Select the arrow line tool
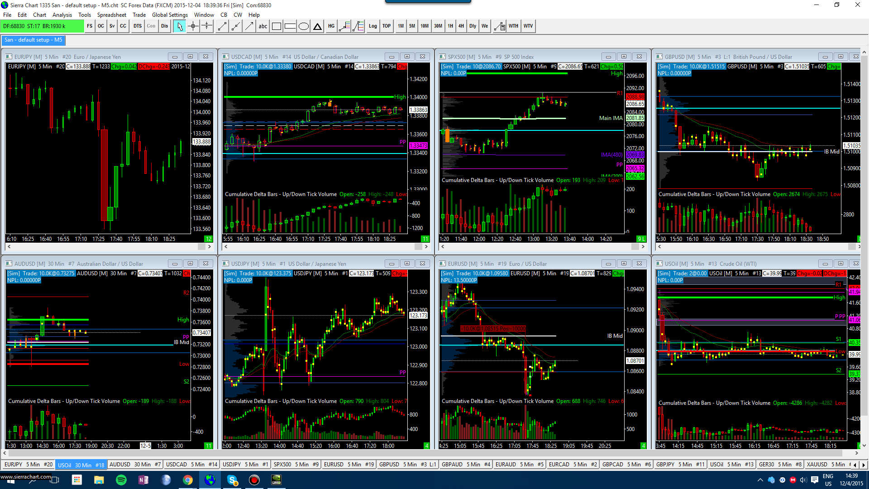Viewport: 869px width, 489px height. tap(249, 26)
